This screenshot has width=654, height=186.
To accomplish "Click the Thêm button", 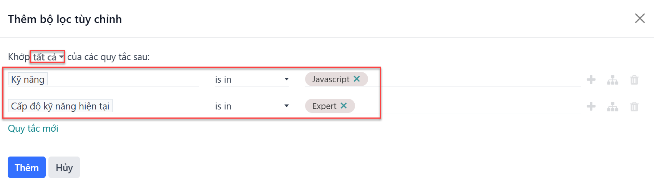I will (x=27, y=167).
